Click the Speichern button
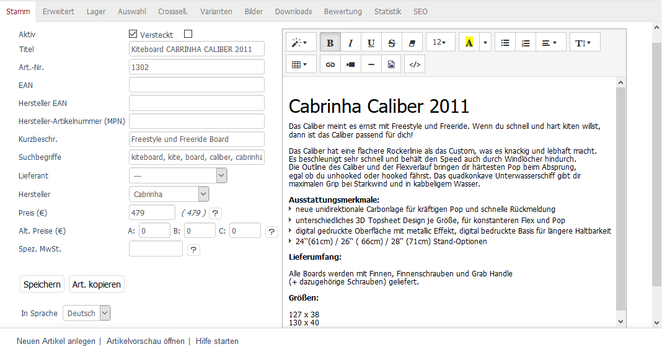Image resolution: width=662 pixels, height=352 pixels. (42, 284)
